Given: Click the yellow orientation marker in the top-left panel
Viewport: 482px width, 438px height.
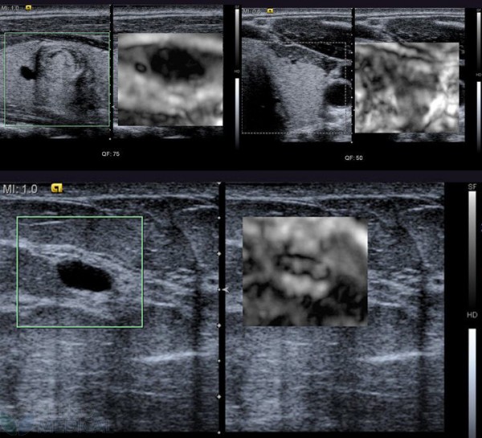Looking at the screenshot, I should (29, 9).
